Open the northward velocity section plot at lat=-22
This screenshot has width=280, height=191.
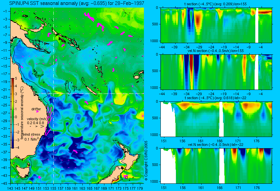coord(216,166)
